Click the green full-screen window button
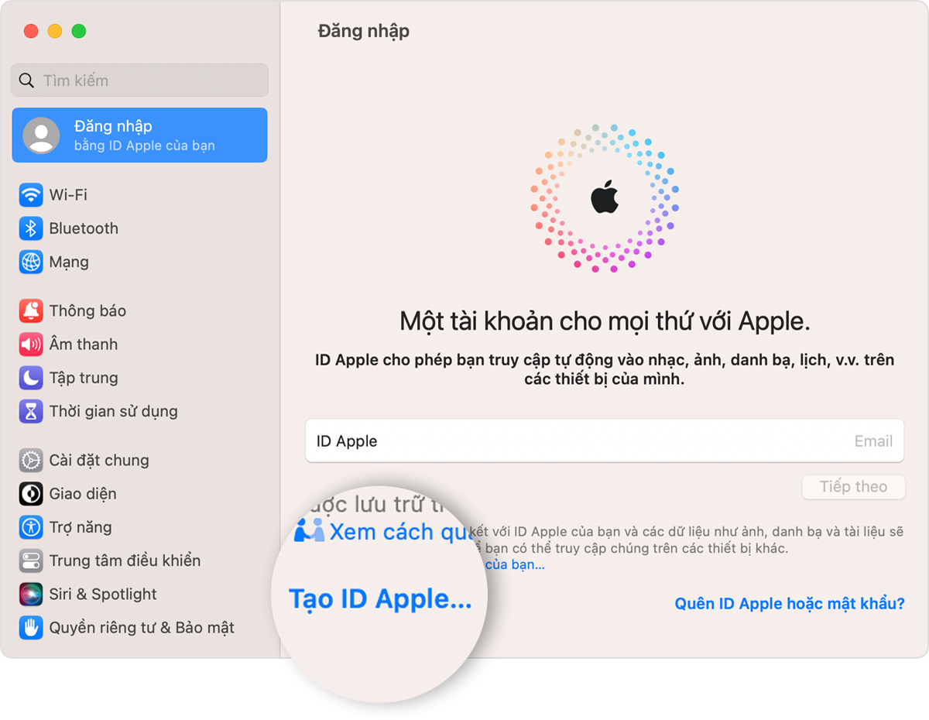The width and height of the screenshot is (929, 720). (79, 32)
